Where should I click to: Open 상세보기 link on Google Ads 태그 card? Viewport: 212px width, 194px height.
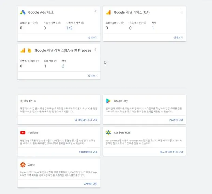pyautogui.click(x=93, y=38)
